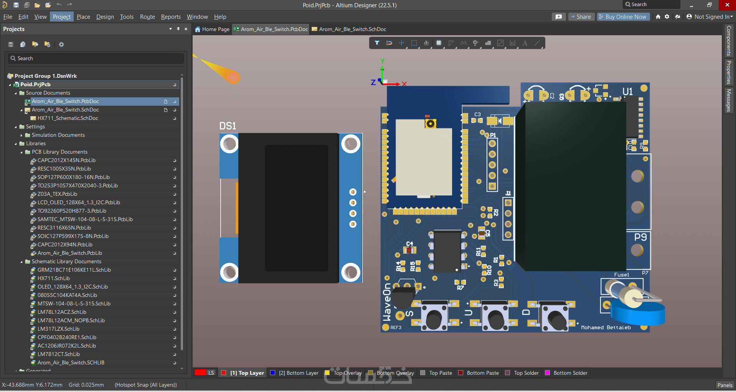Expand the Simulation Documents folder
Screen dimensions: 736x392
coord(21,135)
